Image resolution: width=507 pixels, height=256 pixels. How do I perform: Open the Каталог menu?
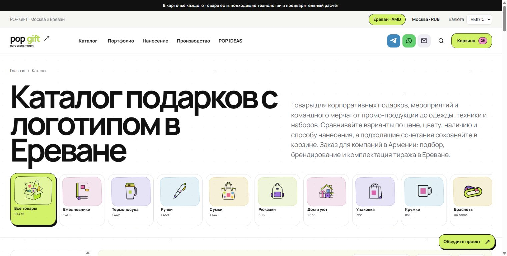coord(88,41)
